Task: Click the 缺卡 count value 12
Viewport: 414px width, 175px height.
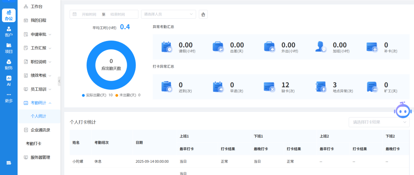Action: pyautogui.click(x=286, y=85)
